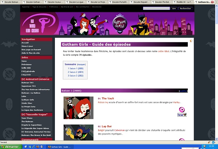Viewport: 218px width, 149px height.
Task: Open Grille télé in sidebar
Action: (x=26, y=68)
